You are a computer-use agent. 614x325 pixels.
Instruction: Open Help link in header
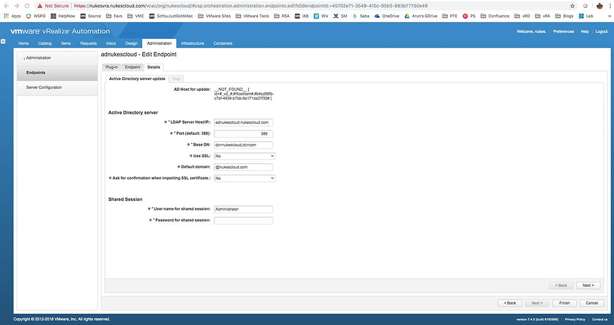coord(585,32)
